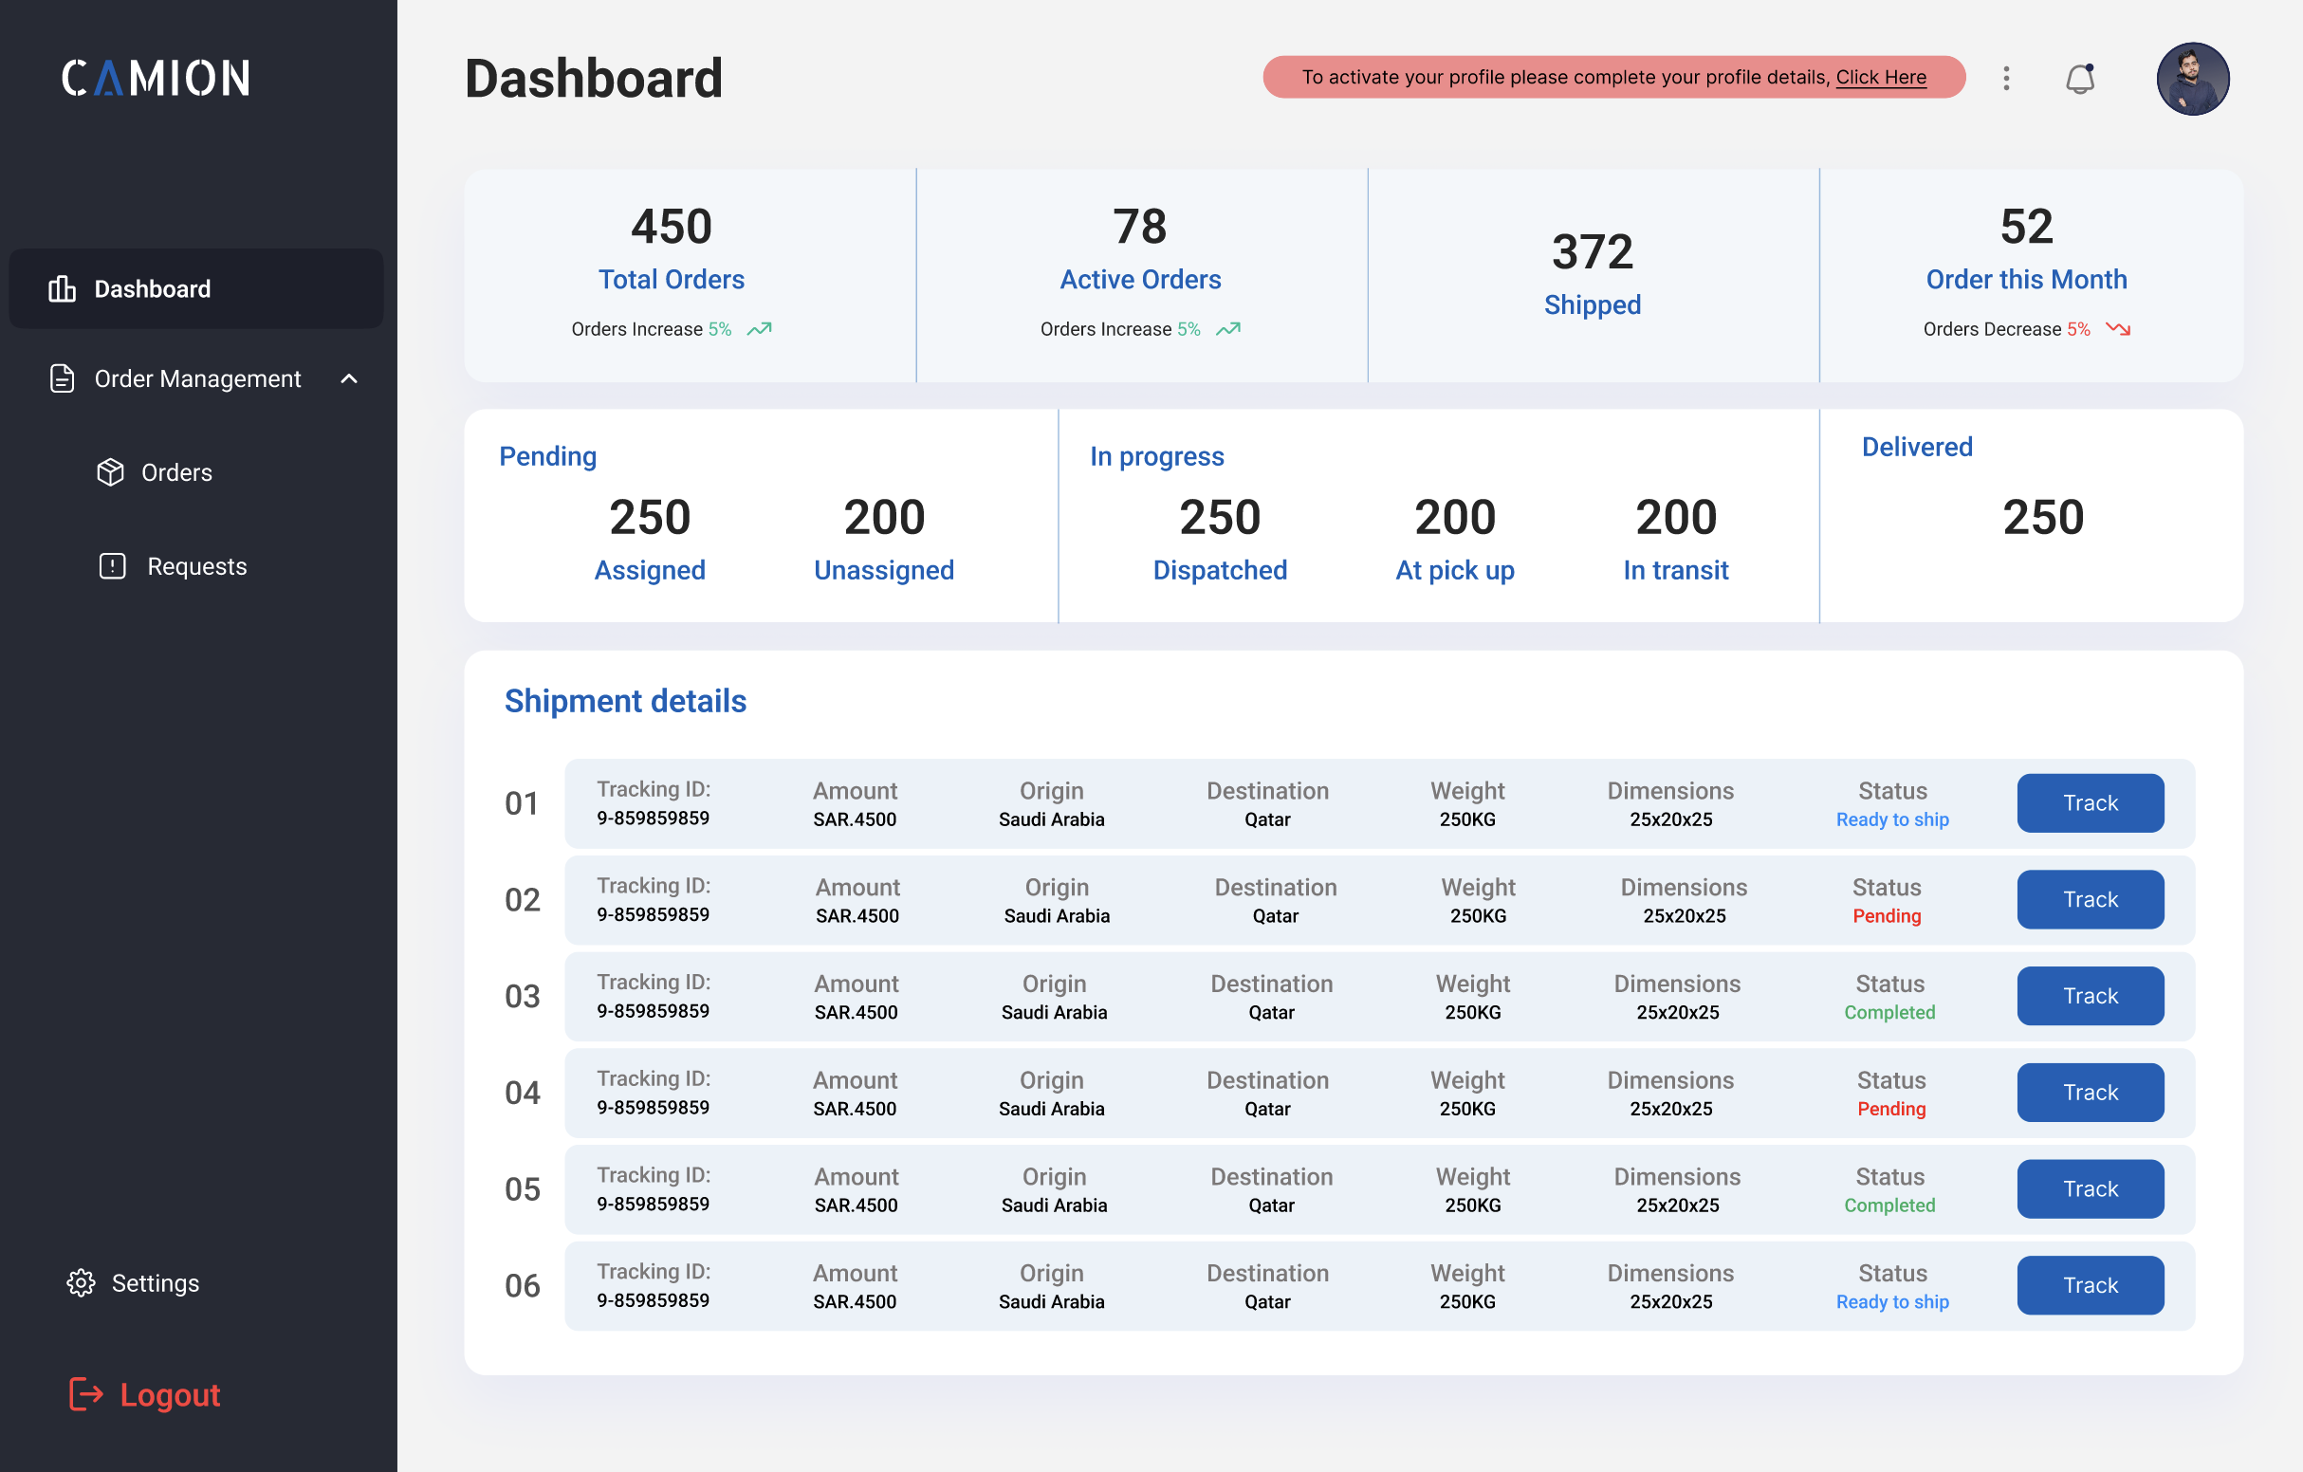Track shipment row 01
Image resolution: width=2303 pixels, height=1472 pixels.
tap(2091, 803)
